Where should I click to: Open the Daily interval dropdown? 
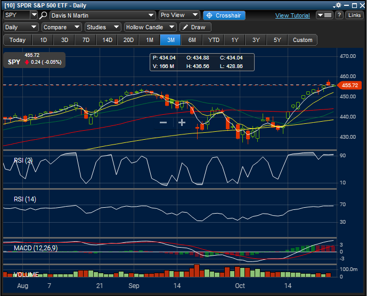21,27
